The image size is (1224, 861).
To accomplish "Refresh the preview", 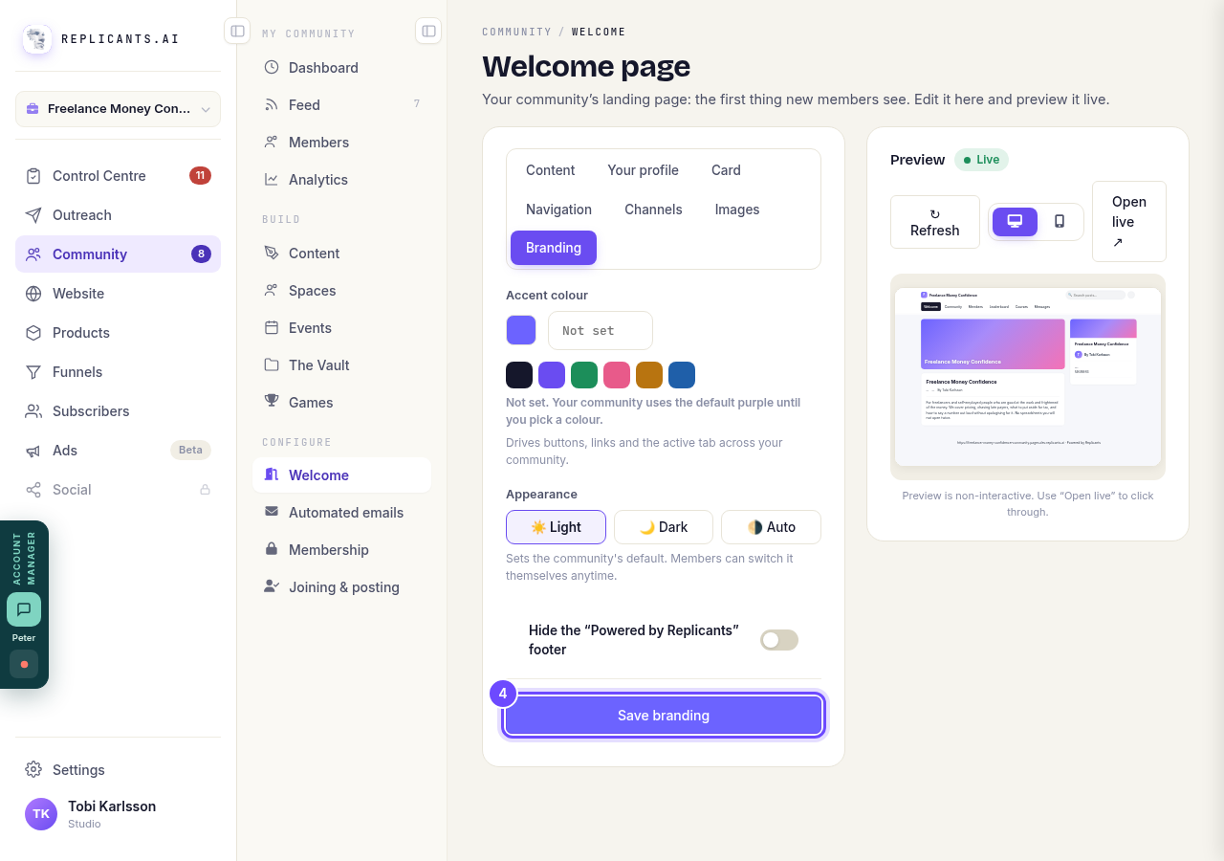I will pyautogui.click(x=935, y=222).
